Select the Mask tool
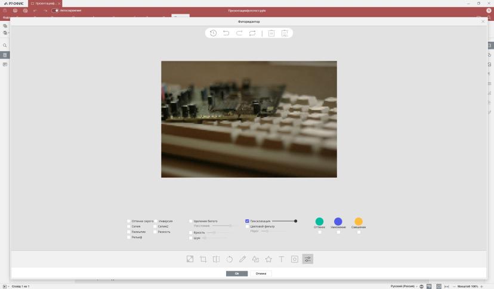 pos(295,259)
